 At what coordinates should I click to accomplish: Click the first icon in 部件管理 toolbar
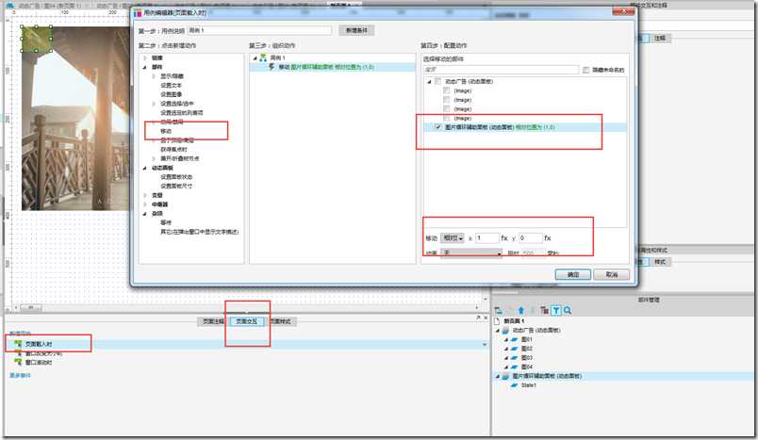click(x=499, y=311)
